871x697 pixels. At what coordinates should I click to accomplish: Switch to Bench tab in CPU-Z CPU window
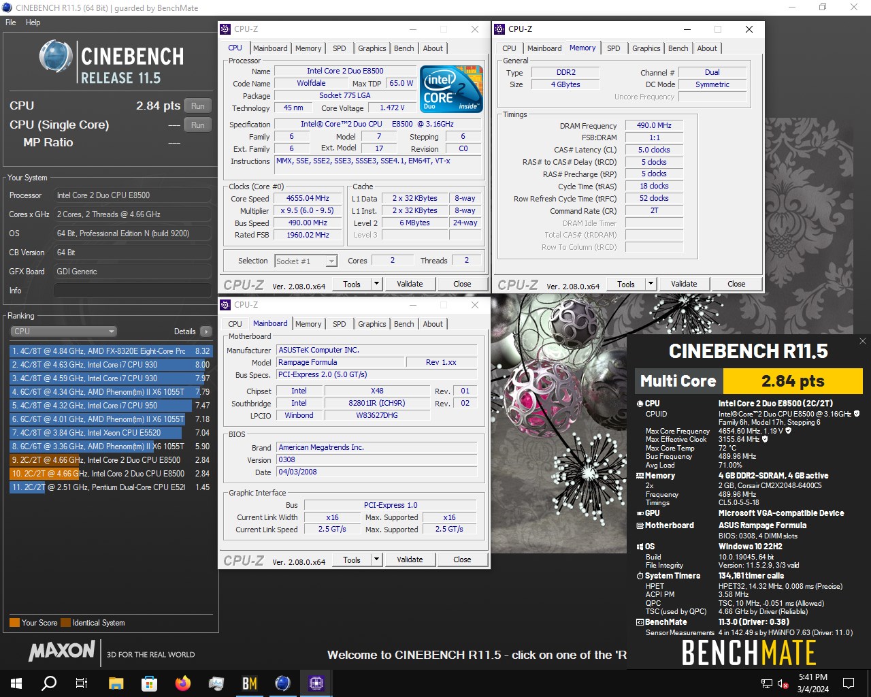[x=404, y=48]
